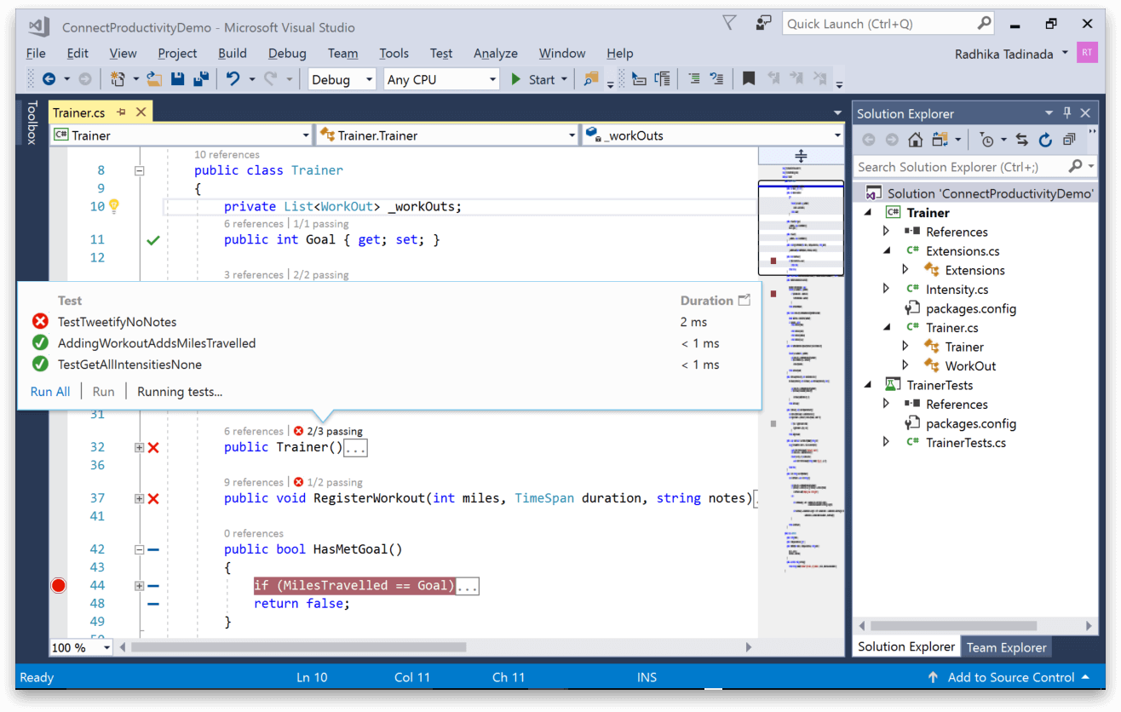1121x712 pixels.
Task: Collapse All items in Solution Explorer
Action: click(x=1071, y=141)
